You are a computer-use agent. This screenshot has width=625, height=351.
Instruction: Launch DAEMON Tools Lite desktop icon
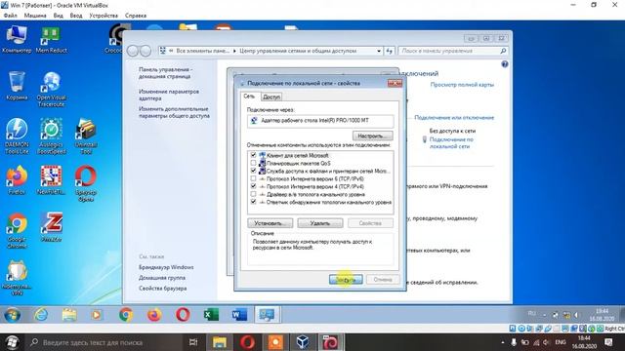tap(17, 136)
